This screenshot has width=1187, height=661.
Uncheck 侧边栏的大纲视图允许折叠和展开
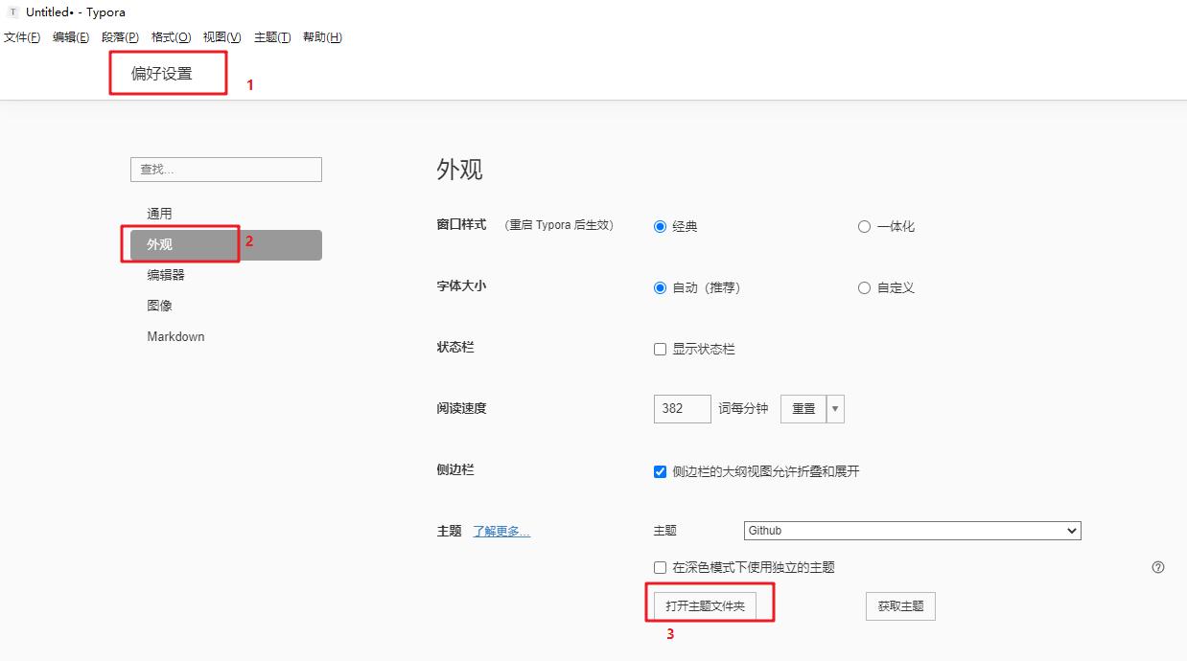[x=660, y=471]
